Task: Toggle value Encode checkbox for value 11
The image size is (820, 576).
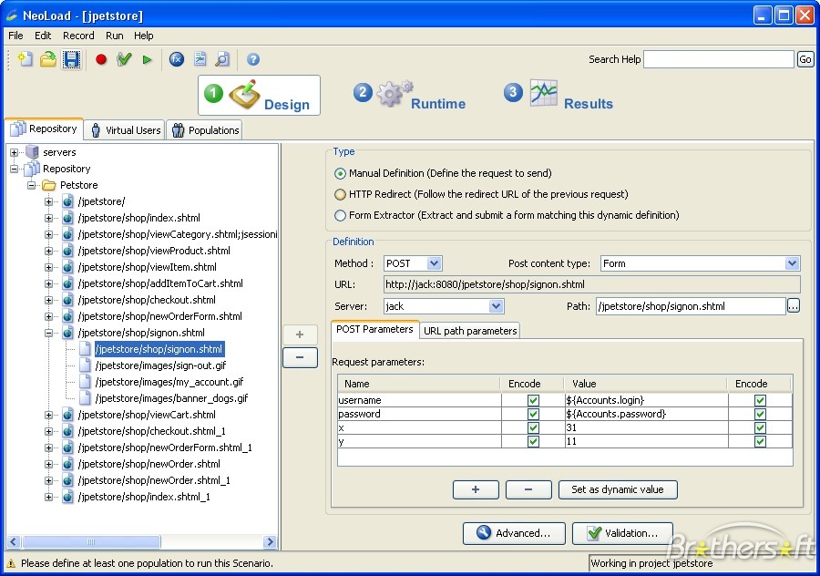Action: tap(760, 441)
